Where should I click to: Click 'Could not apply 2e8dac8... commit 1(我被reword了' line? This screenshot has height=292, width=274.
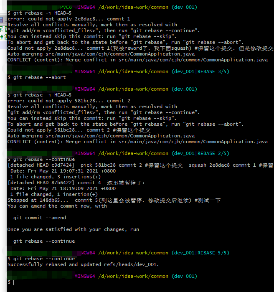coord(140,48)
